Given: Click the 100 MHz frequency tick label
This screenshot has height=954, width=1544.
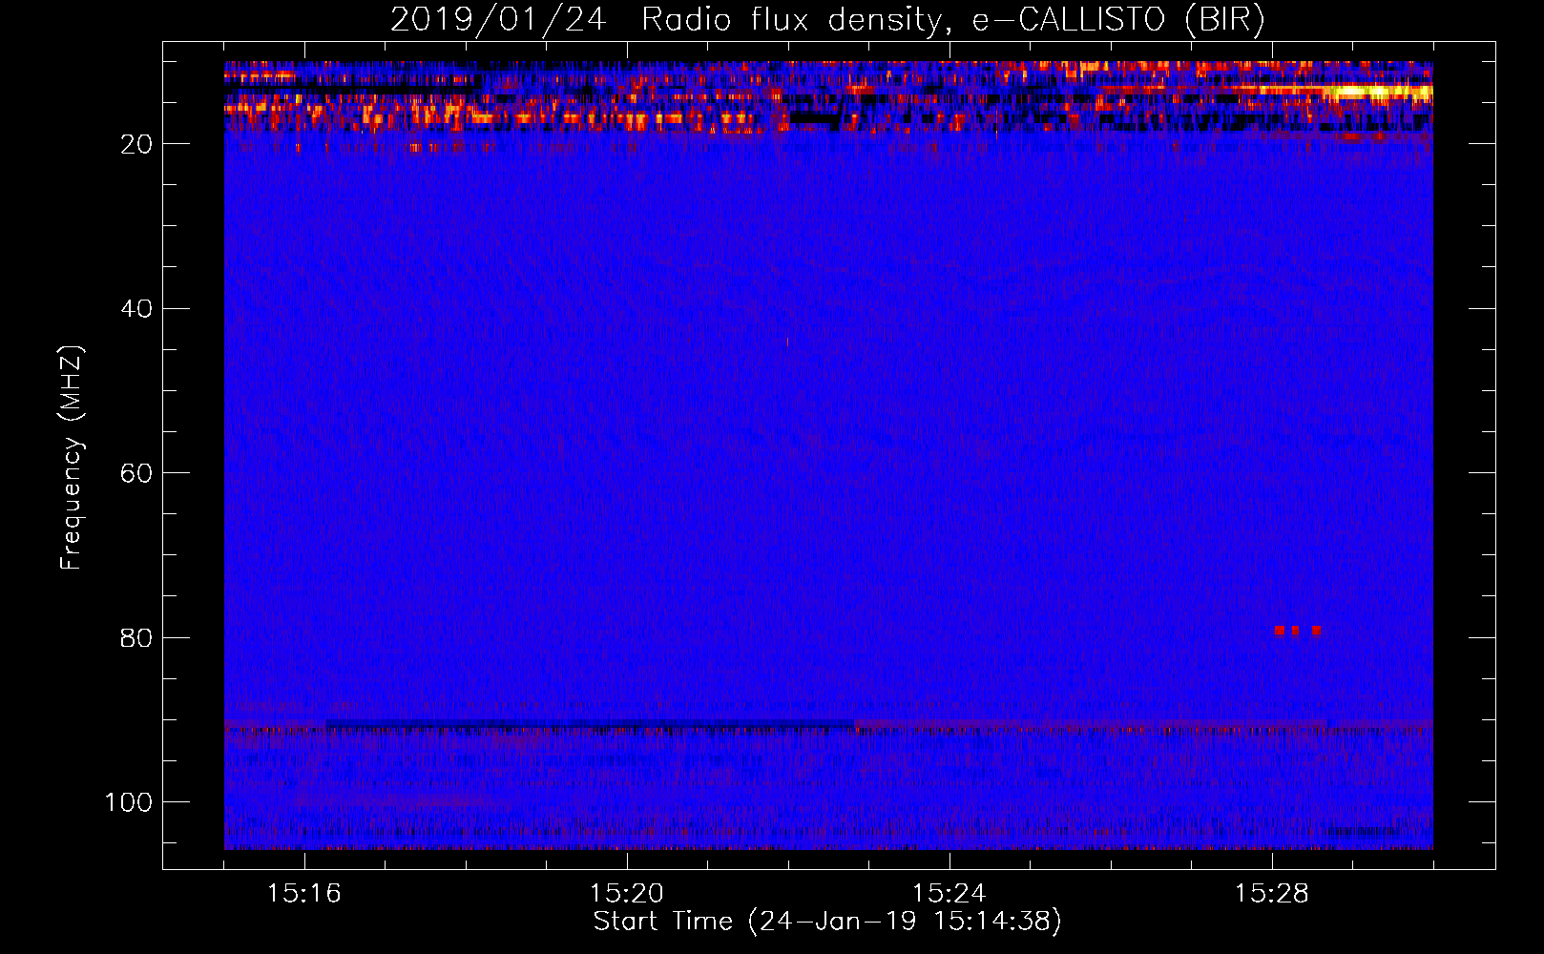Looking at the screenshot, I should (x=130, y=802).
